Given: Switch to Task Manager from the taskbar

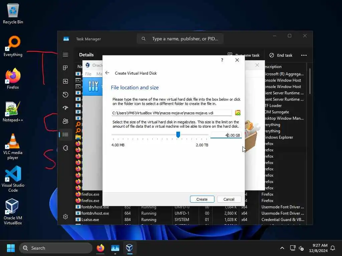Looking at the screenshot, I should (115, 248).
